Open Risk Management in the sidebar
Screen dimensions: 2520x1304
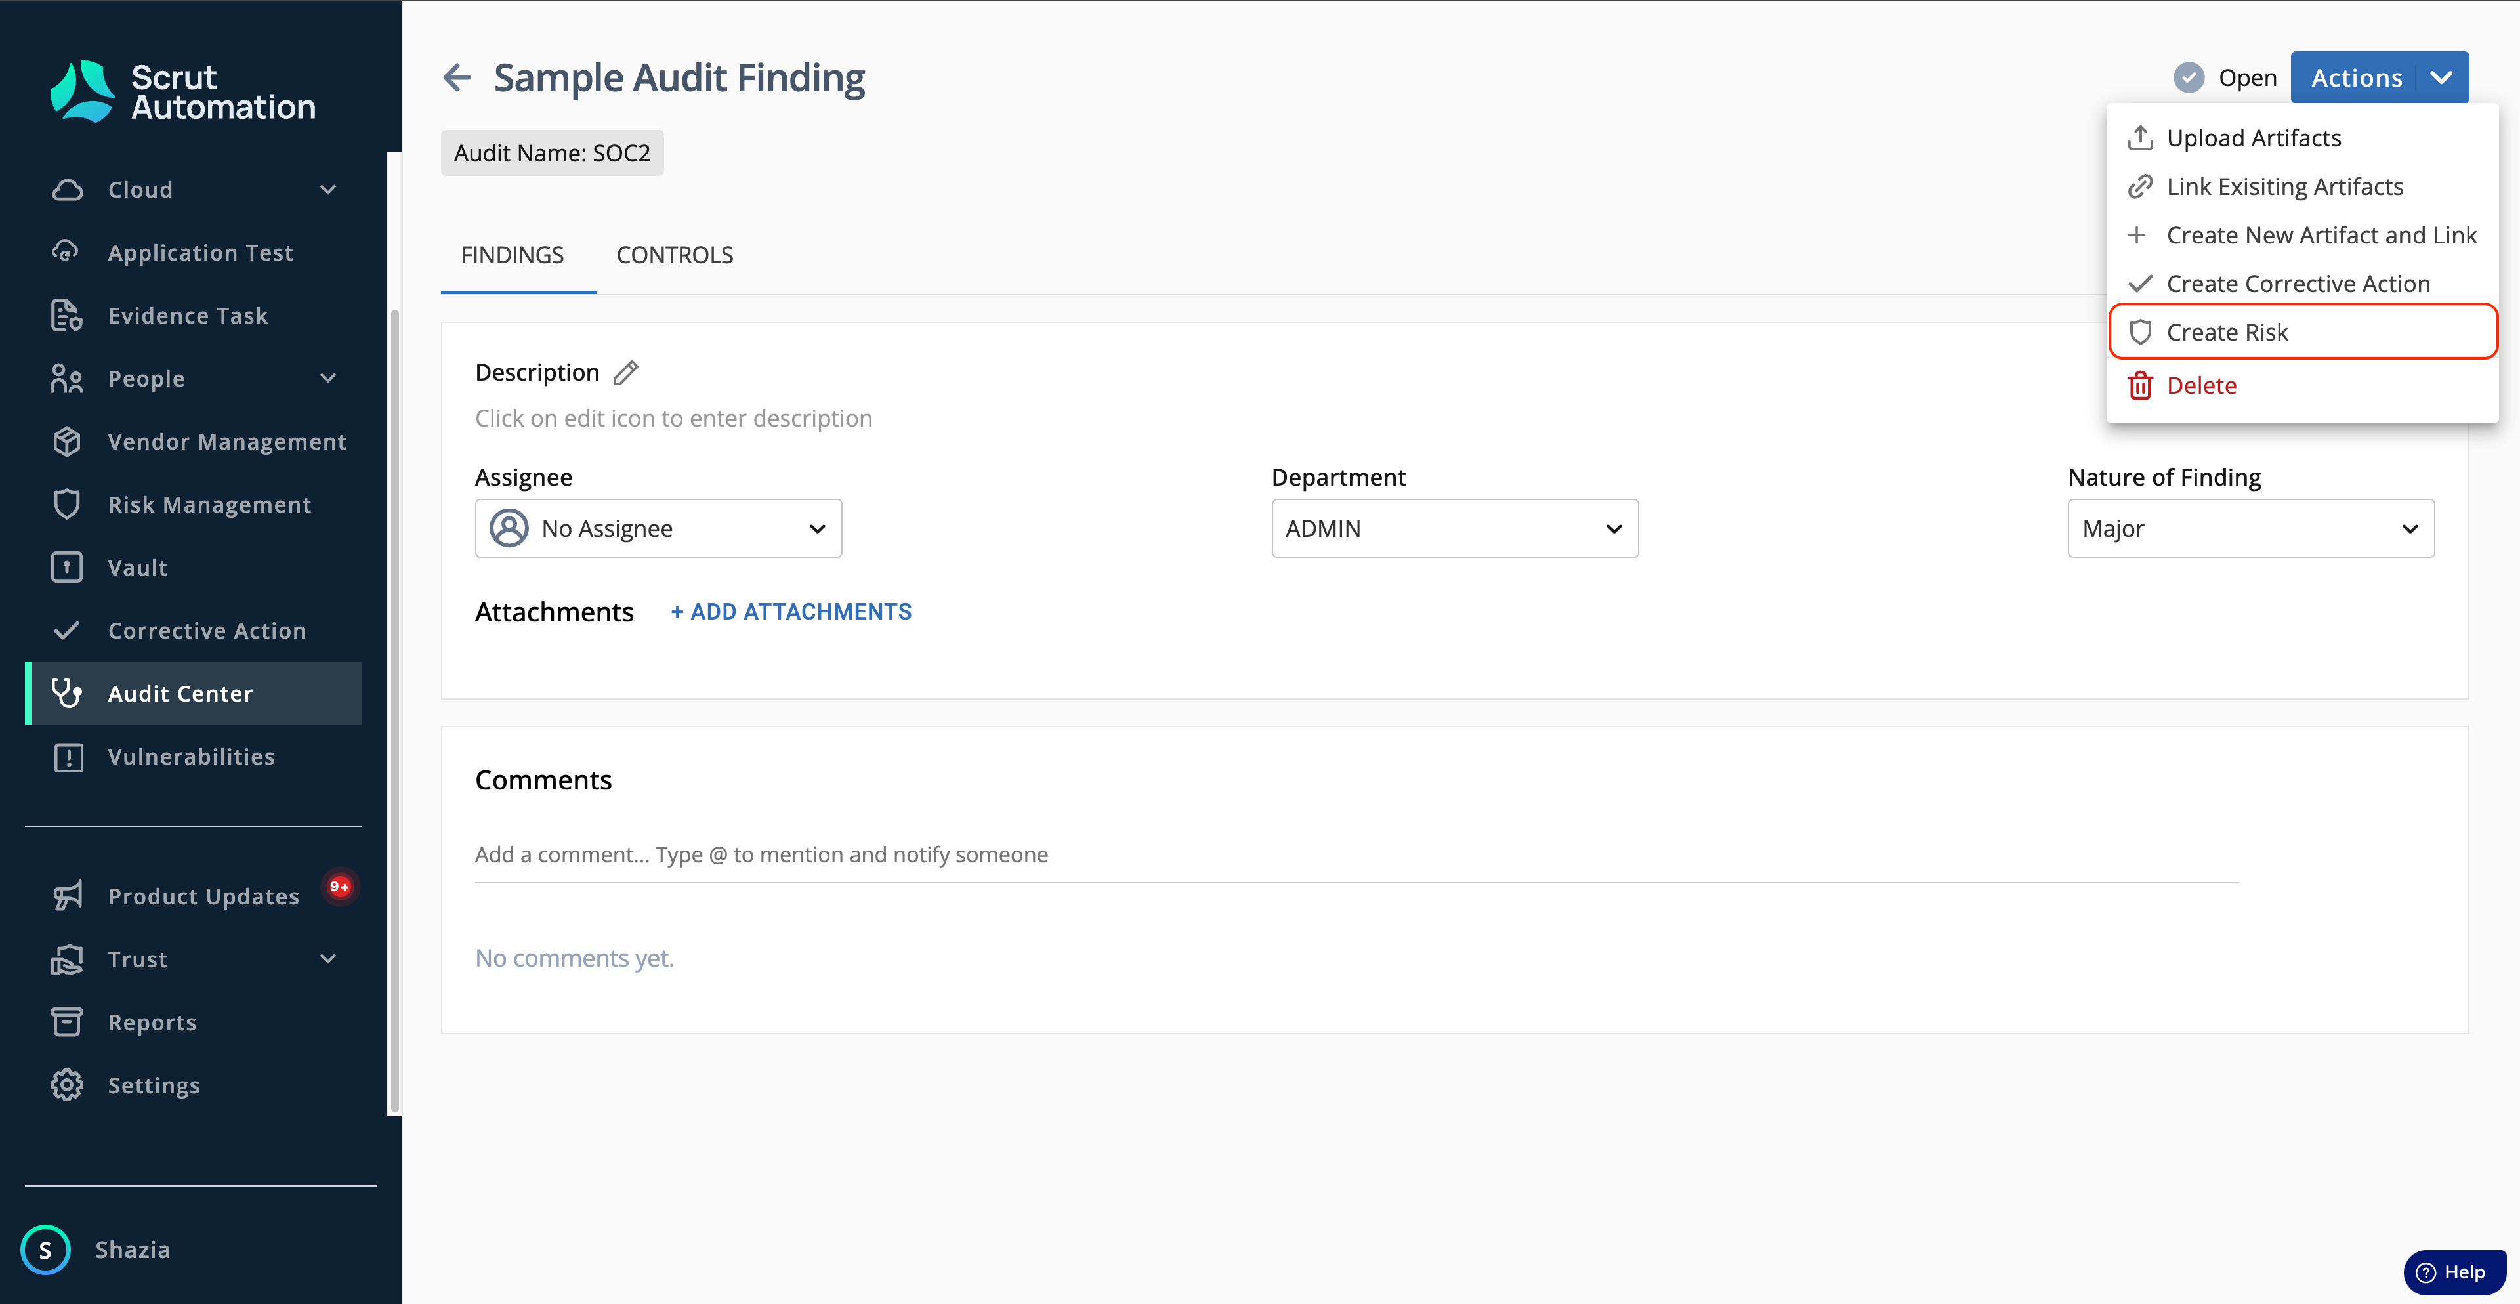(x=193, y=504)
